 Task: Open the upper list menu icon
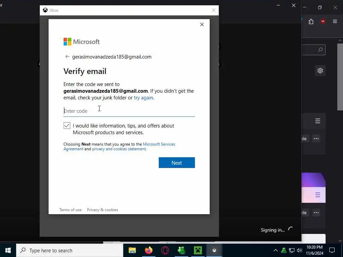tap(318, 121)
